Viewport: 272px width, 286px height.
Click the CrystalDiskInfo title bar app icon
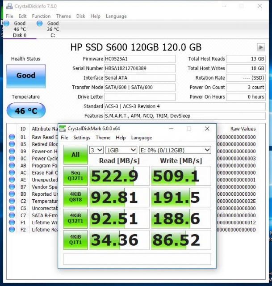9,6
